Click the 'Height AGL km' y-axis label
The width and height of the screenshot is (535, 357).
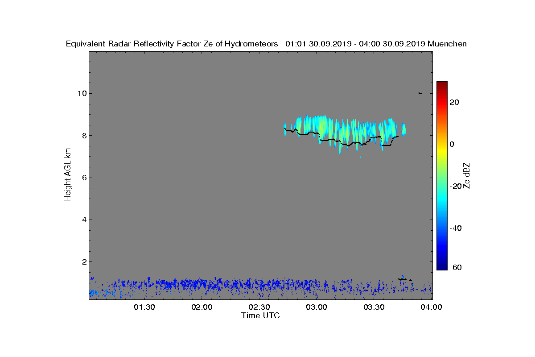coord(68,175)
